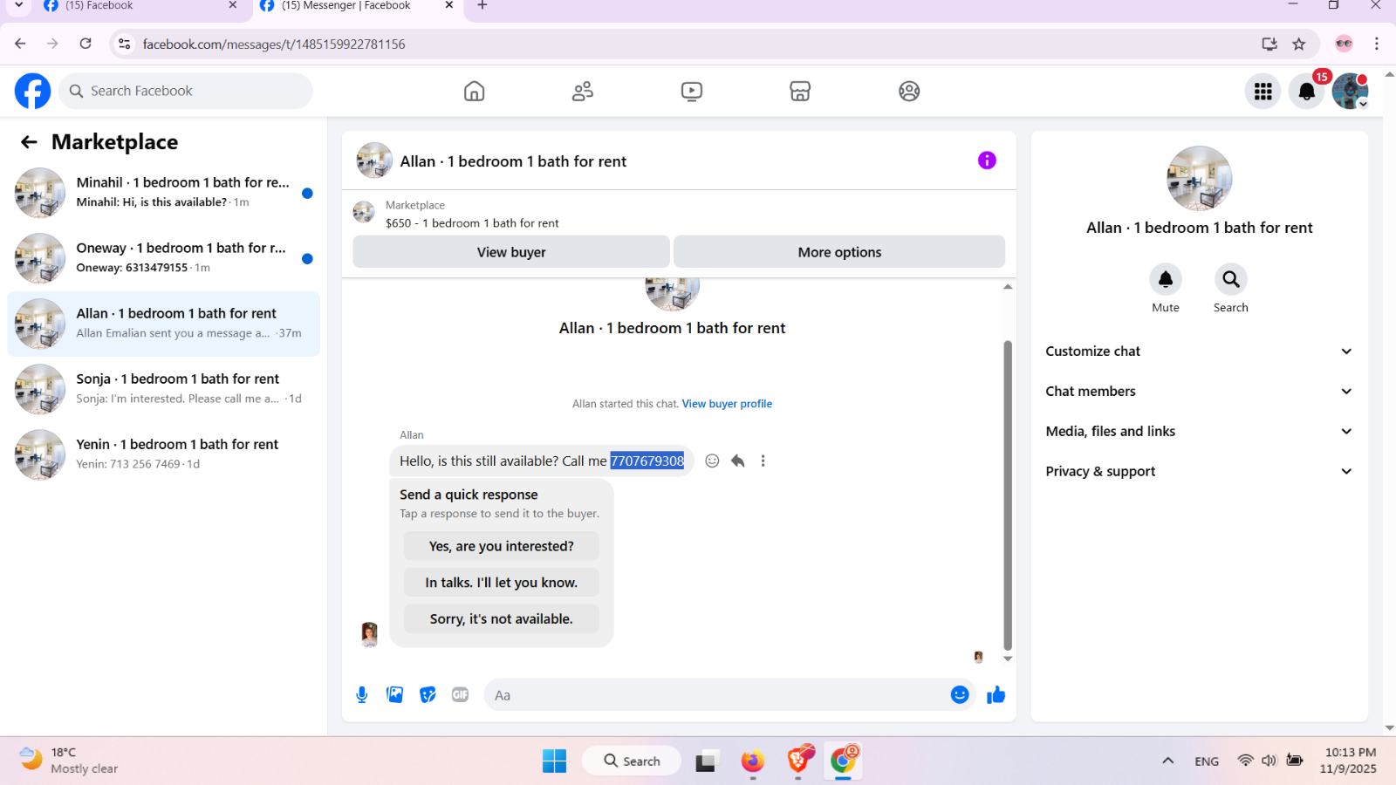
Task: Send quick response 'Sorry, it's not available.'
Action: [502, 619]
